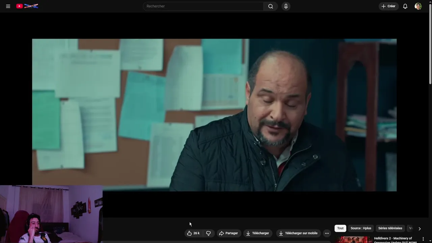Click the magnifier search button

(x=271, y=6)
